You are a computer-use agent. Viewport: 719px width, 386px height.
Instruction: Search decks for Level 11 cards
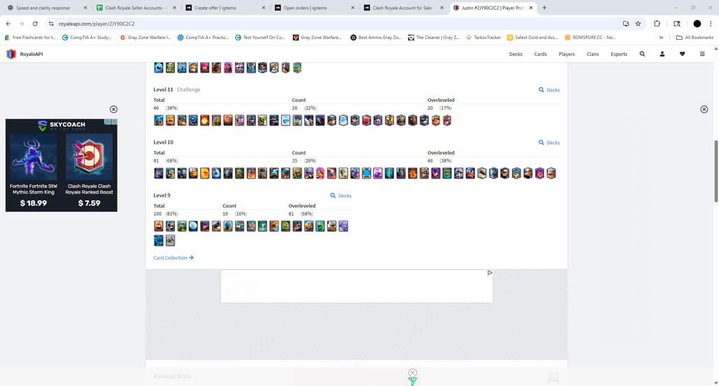549,90
